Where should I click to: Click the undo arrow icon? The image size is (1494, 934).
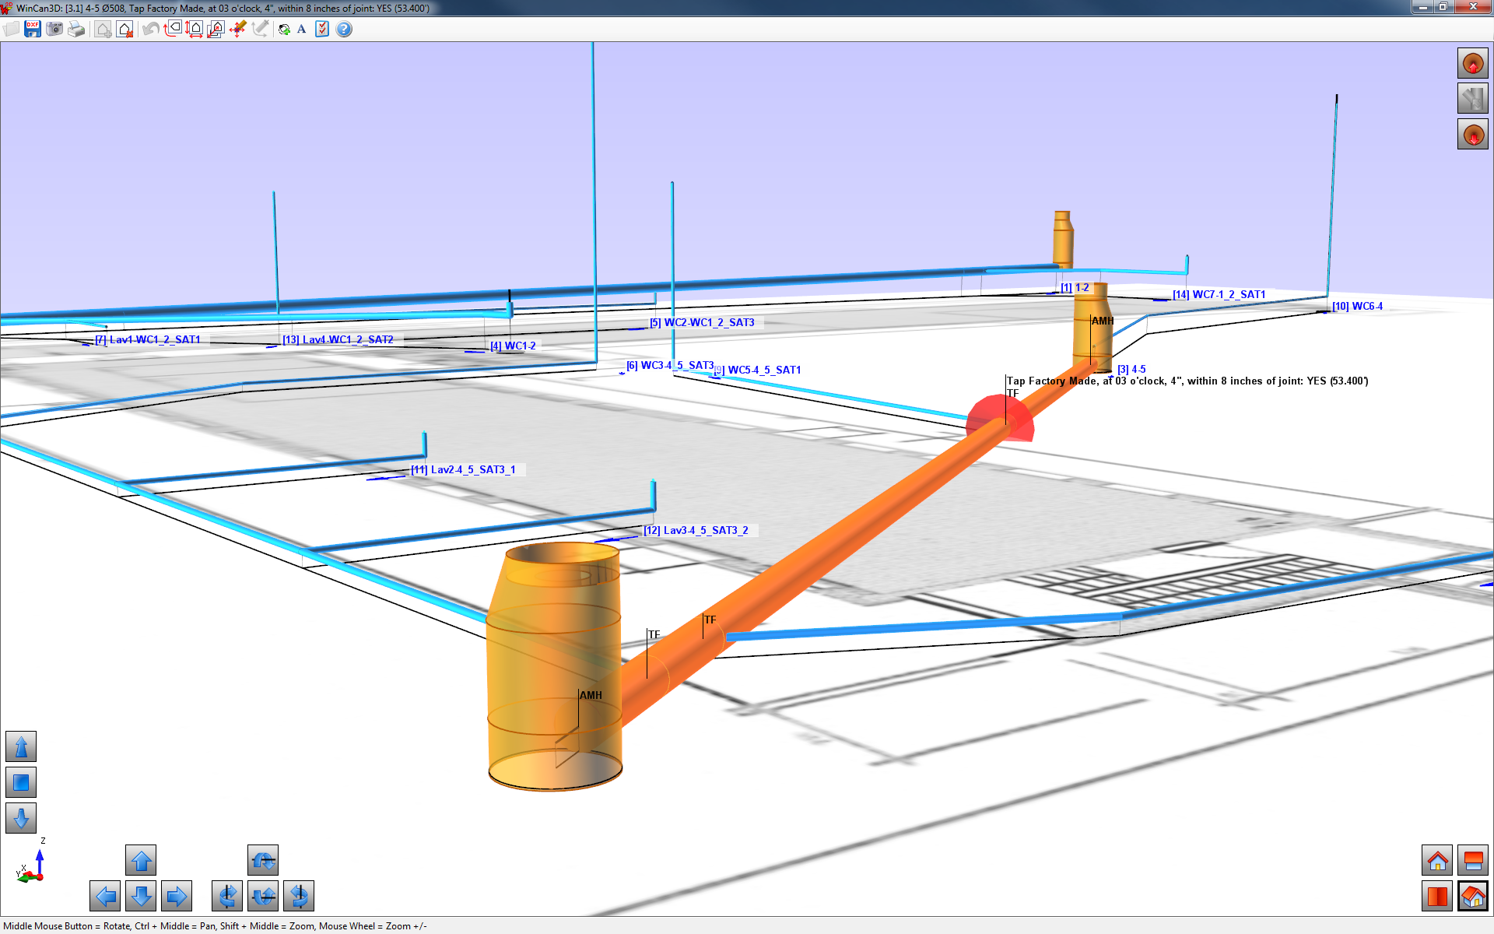click(149, 29)
